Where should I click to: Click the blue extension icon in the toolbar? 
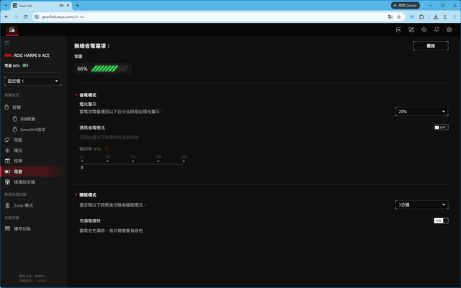(x=412, y=17)
